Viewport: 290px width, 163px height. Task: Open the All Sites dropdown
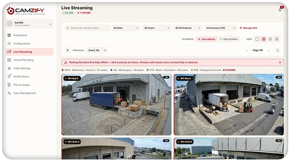coord(126,28)
